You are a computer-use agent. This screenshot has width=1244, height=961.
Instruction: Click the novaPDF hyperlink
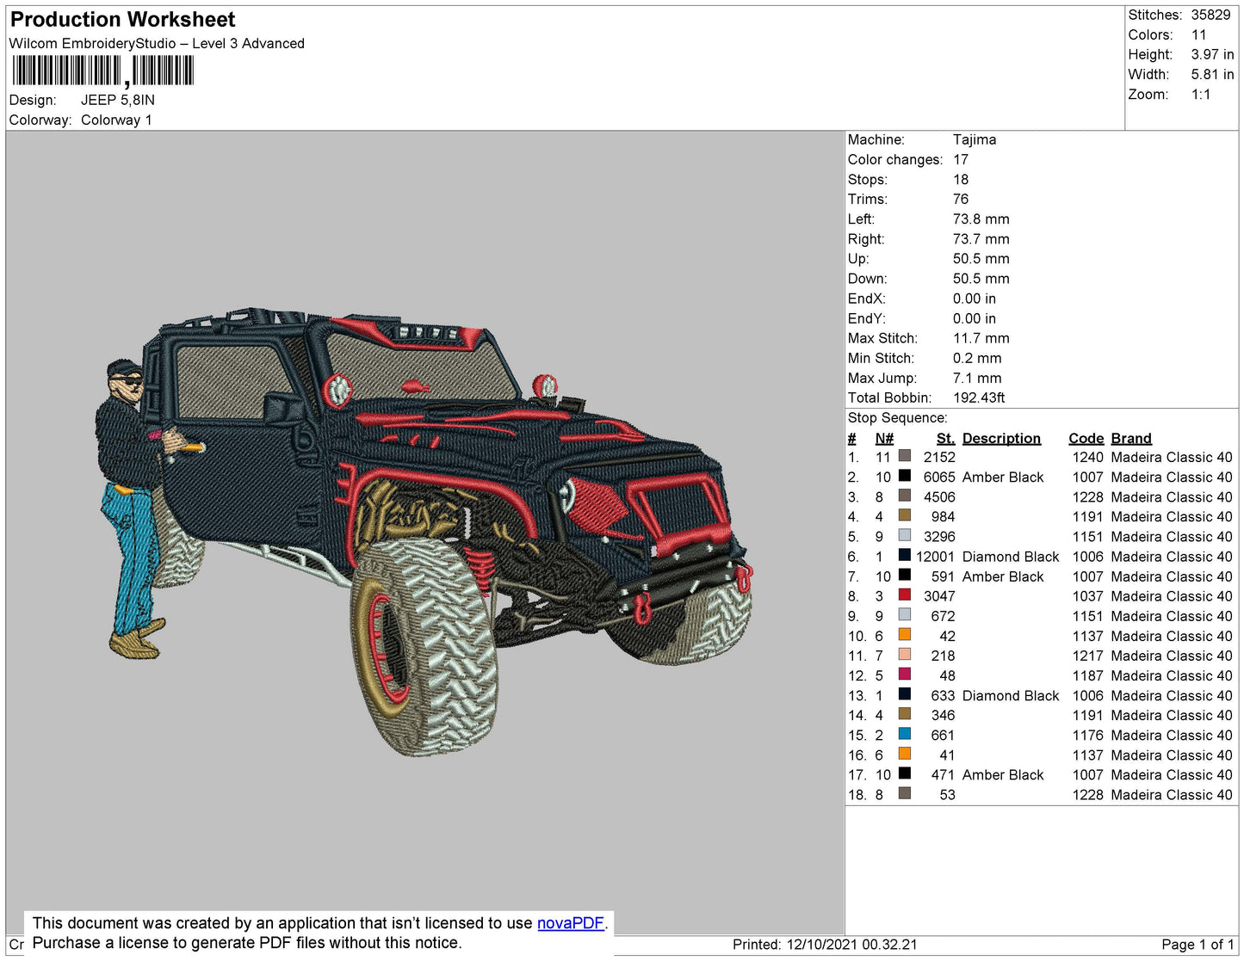[571, 923]
